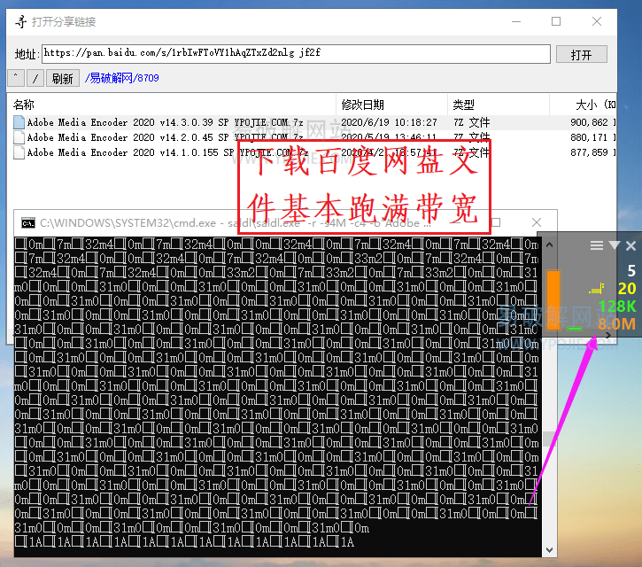Click file icon of v14.3.0.39 archive
Screen dimensions: 642x567
click(19, 122)
